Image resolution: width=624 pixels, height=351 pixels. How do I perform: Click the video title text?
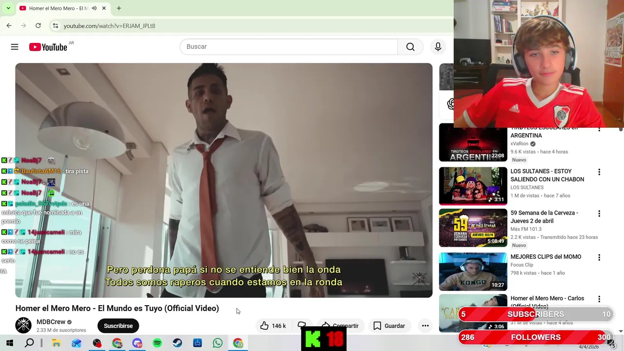117,308
